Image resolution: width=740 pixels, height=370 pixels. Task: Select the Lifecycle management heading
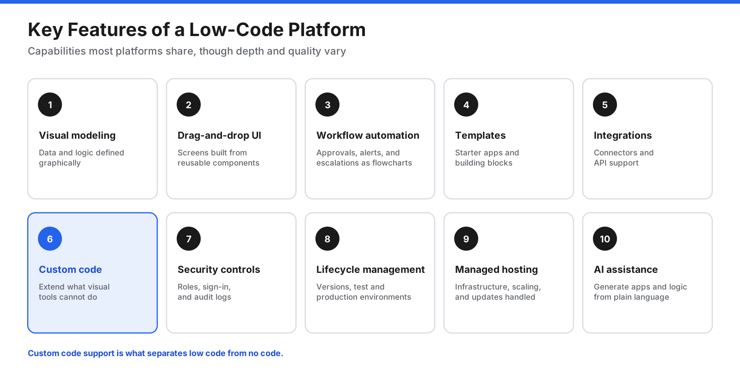(x=370, y=270)
